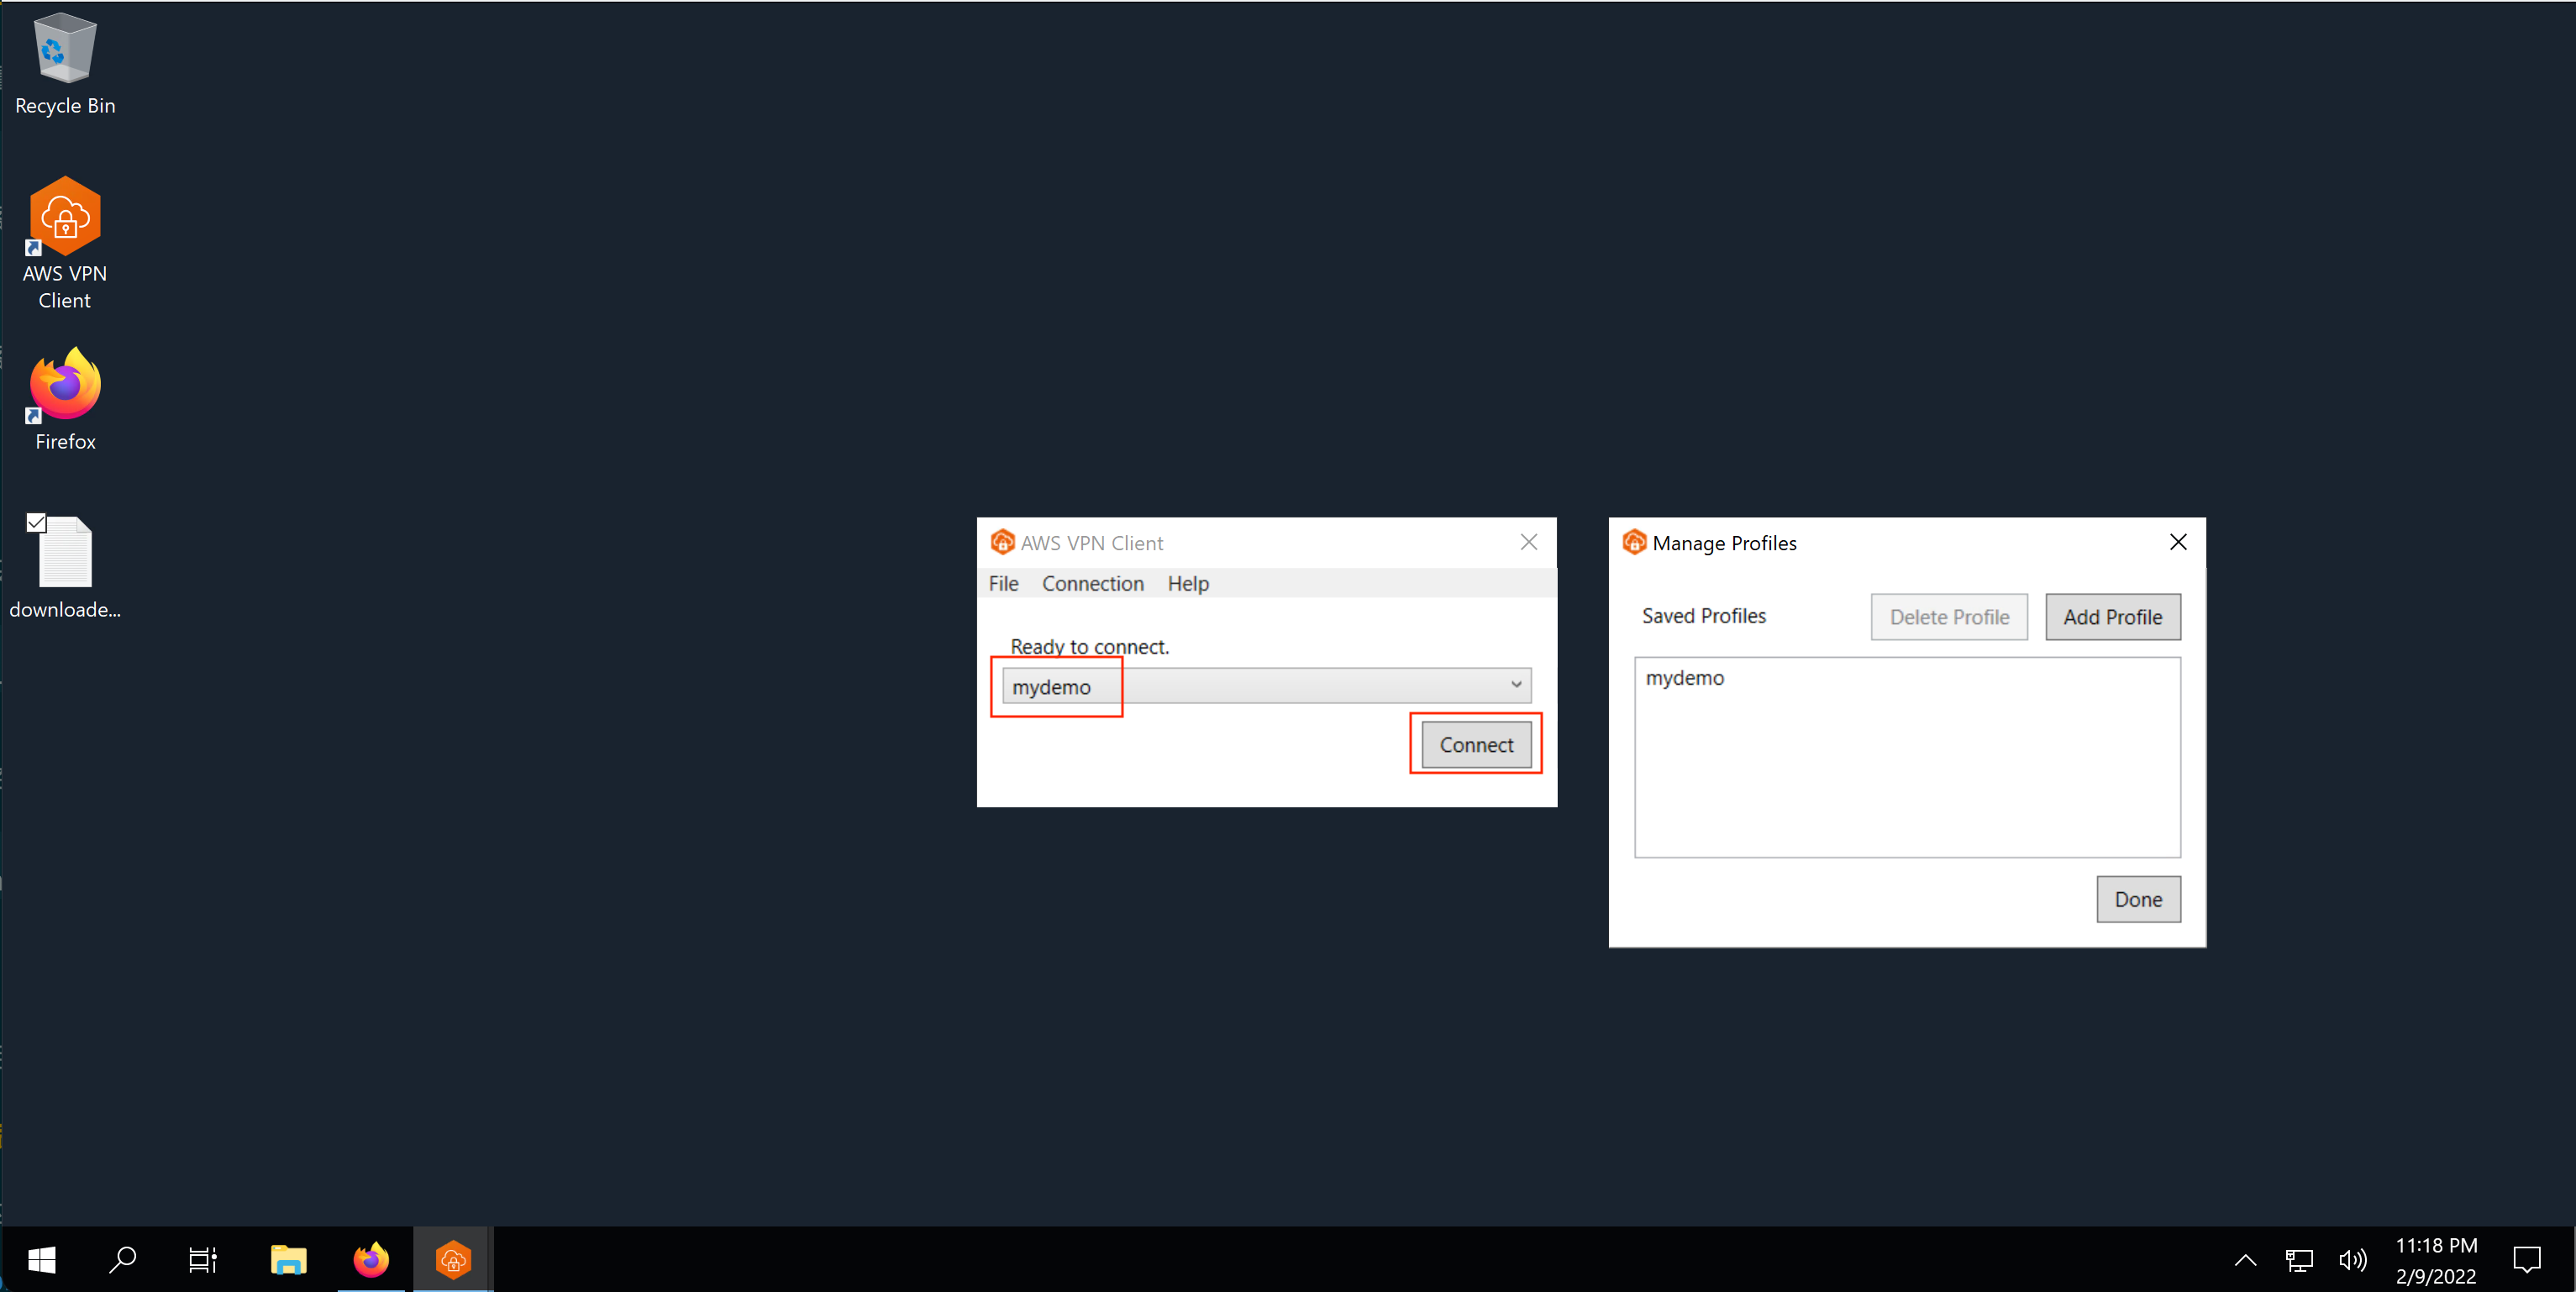Select the Firefox desktop shortcut
This screenshot has height=1292, width=2576.
(x=65, y=400)
